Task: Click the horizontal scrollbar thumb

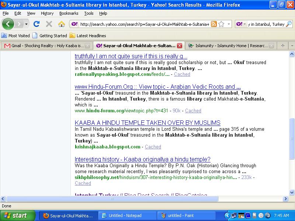Action: (112, 199)
